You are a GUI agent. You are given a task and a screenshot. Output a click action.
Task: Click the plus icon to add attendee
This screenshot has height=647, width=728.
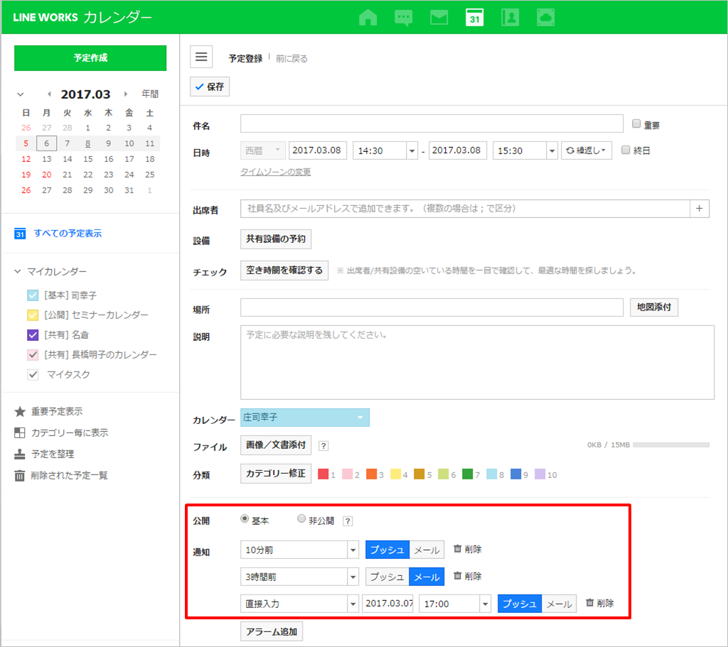tap(700, 208)
